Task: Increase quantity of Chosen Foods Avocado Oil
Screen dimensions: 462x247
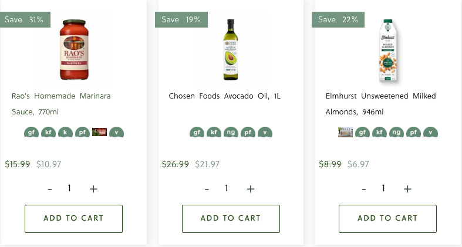Action: pos(251,189)
